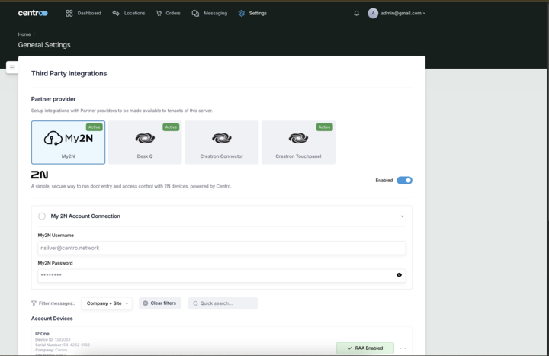Open the Company + Site filter dropdown
The image size is (549, 356).
point(107,303)
